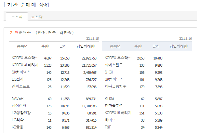Select volume value 317,416
Screen dimensions: 199x133
click(x=91, y=120)
